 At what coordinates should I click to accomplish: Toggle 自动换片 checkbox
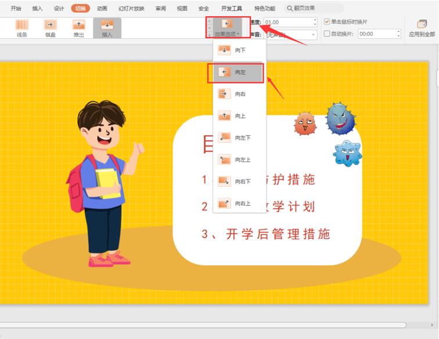(x=327, y=34)
